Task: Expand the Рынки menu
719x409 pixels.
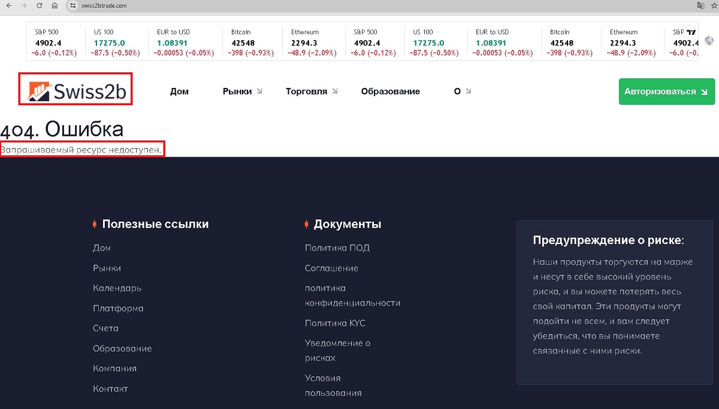Action: [x=242, y=91]
